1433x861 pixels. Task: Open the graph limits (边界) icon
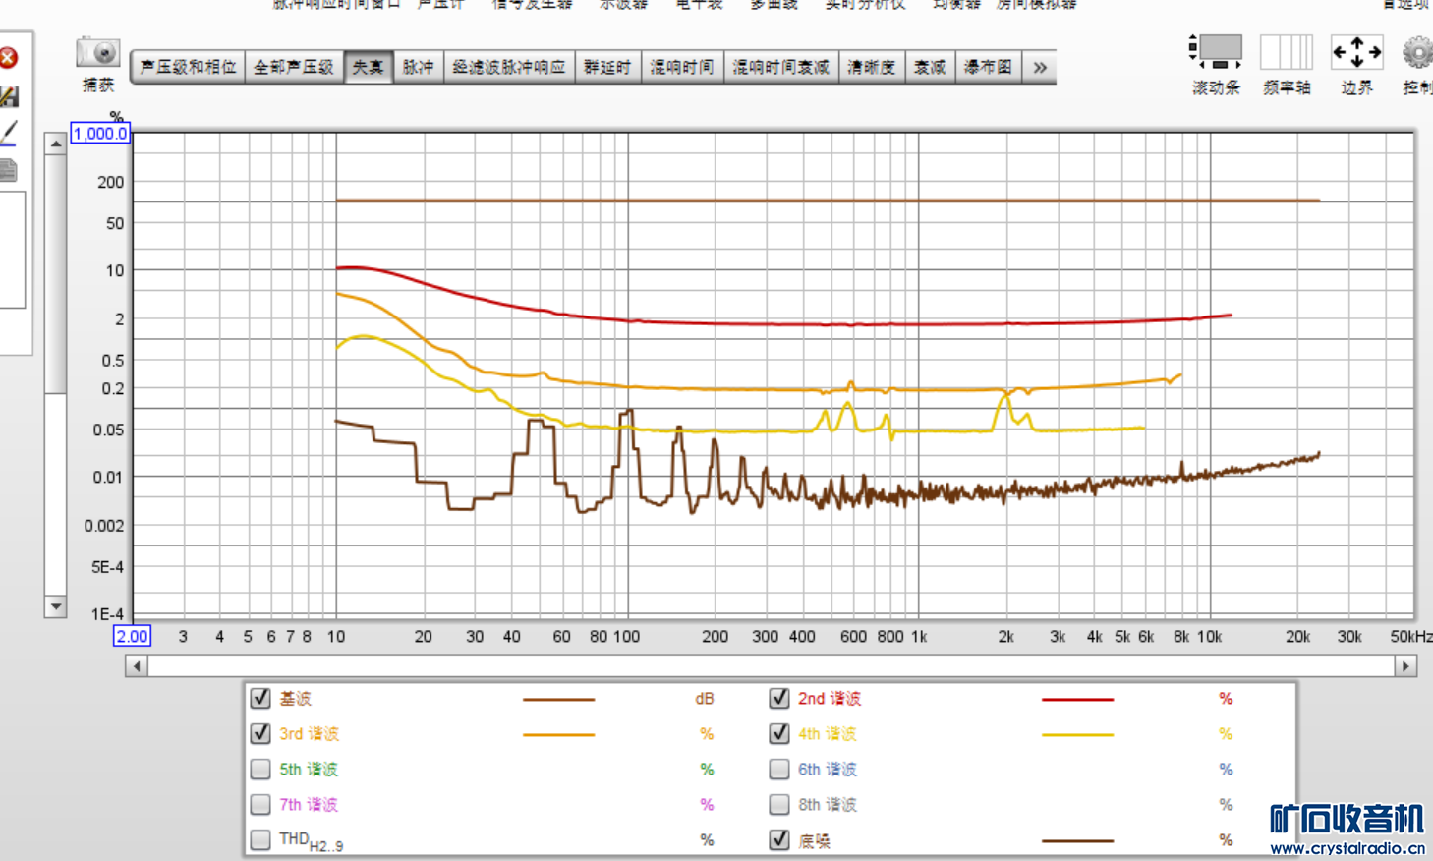(x=1356, y=51)
